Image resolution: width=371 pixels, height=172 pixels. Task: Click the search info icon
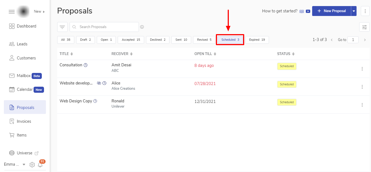point(142,27)
